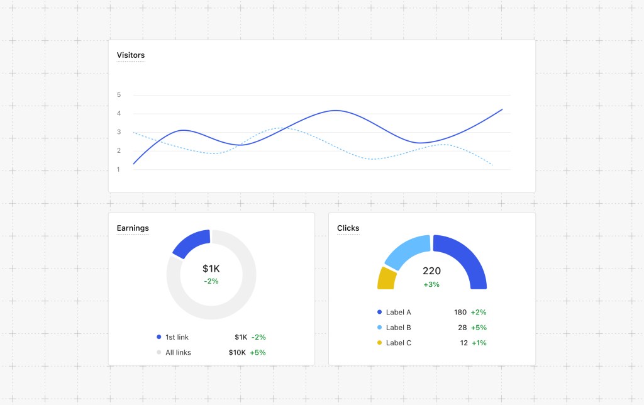Switch to the Visitors chart card
Image resolution: width=644 pixels, height=405 pixels.
(321, 115)
